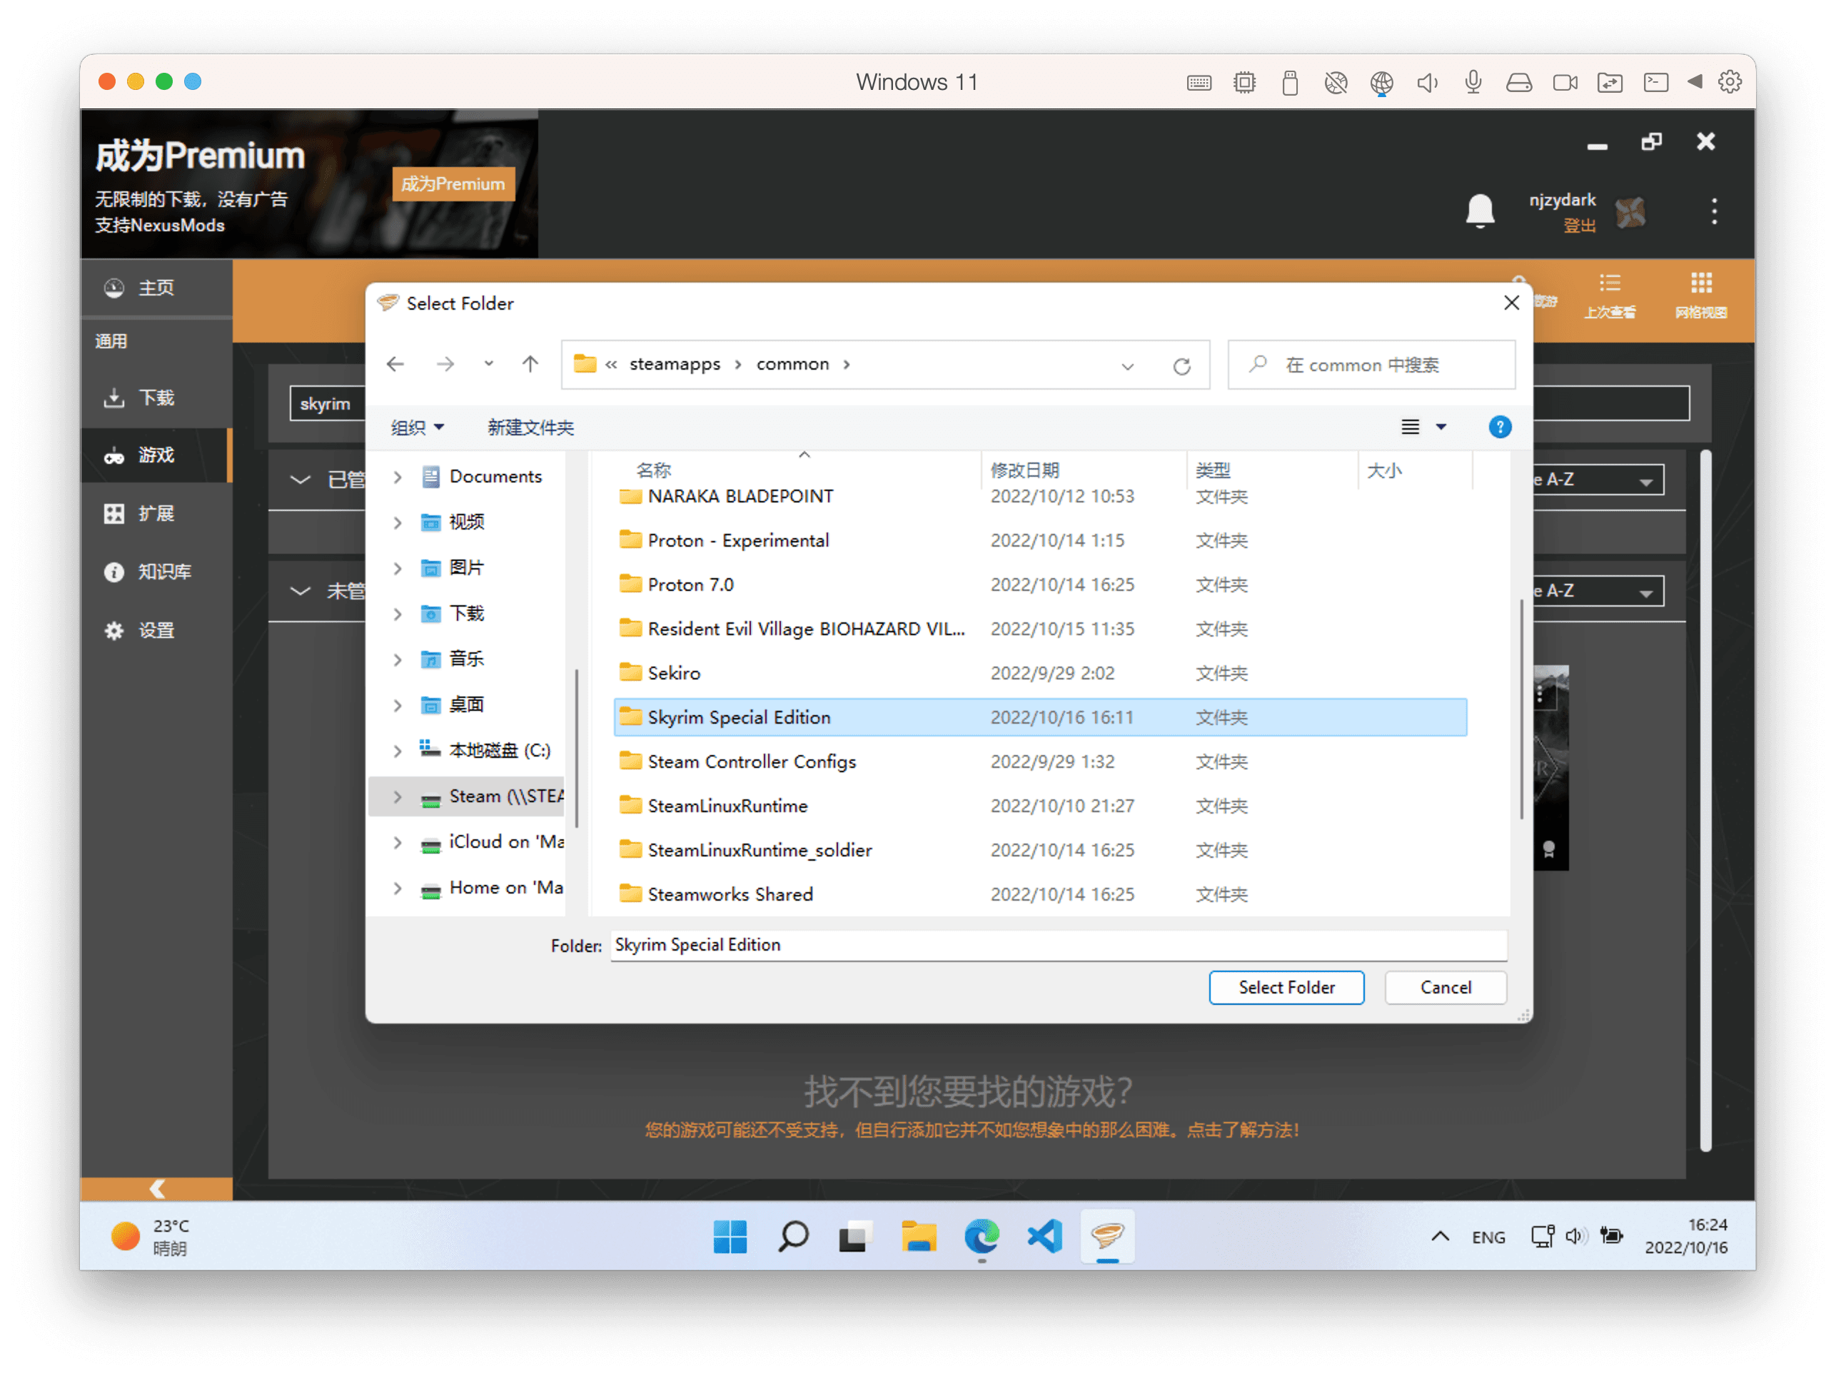Image resolution: width=1836 pixels, height=1376 pixels.
Task: Click the VM keyboard icon
Action: pyautogui.click(x=1199, y=82)
